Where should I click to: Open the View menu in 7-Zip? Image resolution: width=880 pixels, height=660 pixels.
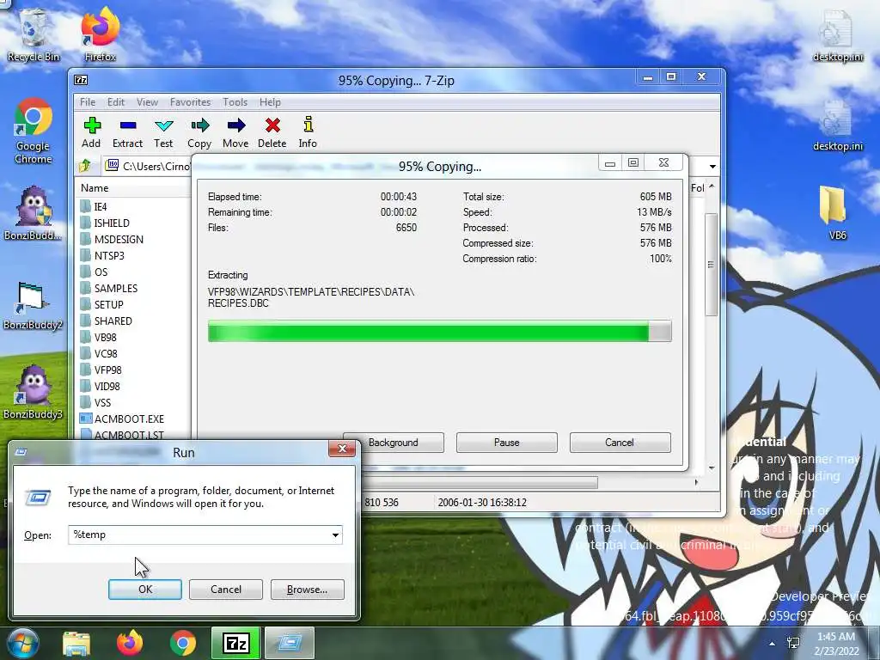(x=147, y=102)
